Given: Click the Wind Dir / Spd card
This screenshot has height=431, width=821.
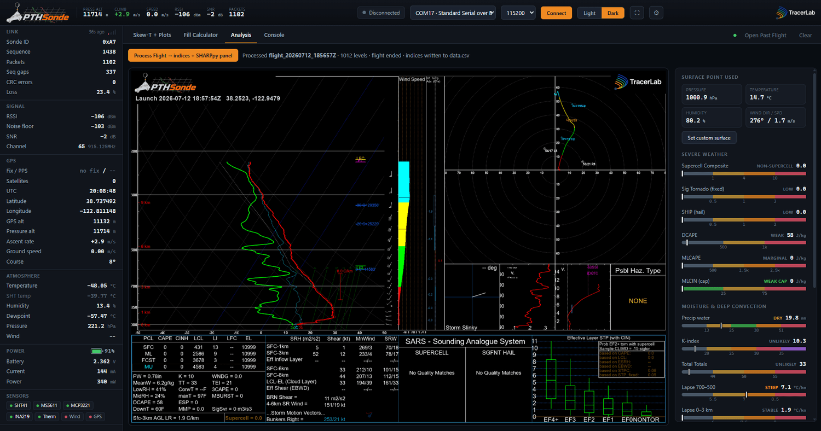Looking at the screenshot, I should pos(776,117).
